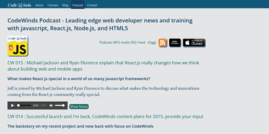Click the 'The backstory on my recent project' subheading
Image resolution: width=269 pixels, height=134 pixels.
pos(80,126)
